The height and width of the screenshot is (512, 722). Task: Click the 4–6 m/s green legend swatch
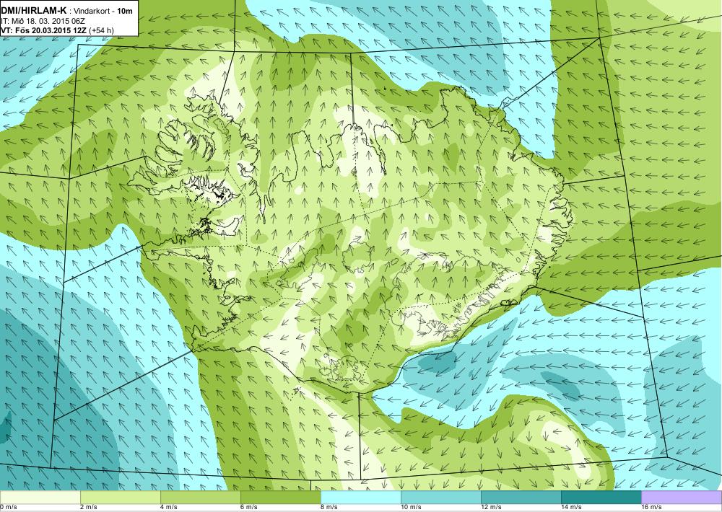pos(201,498)
